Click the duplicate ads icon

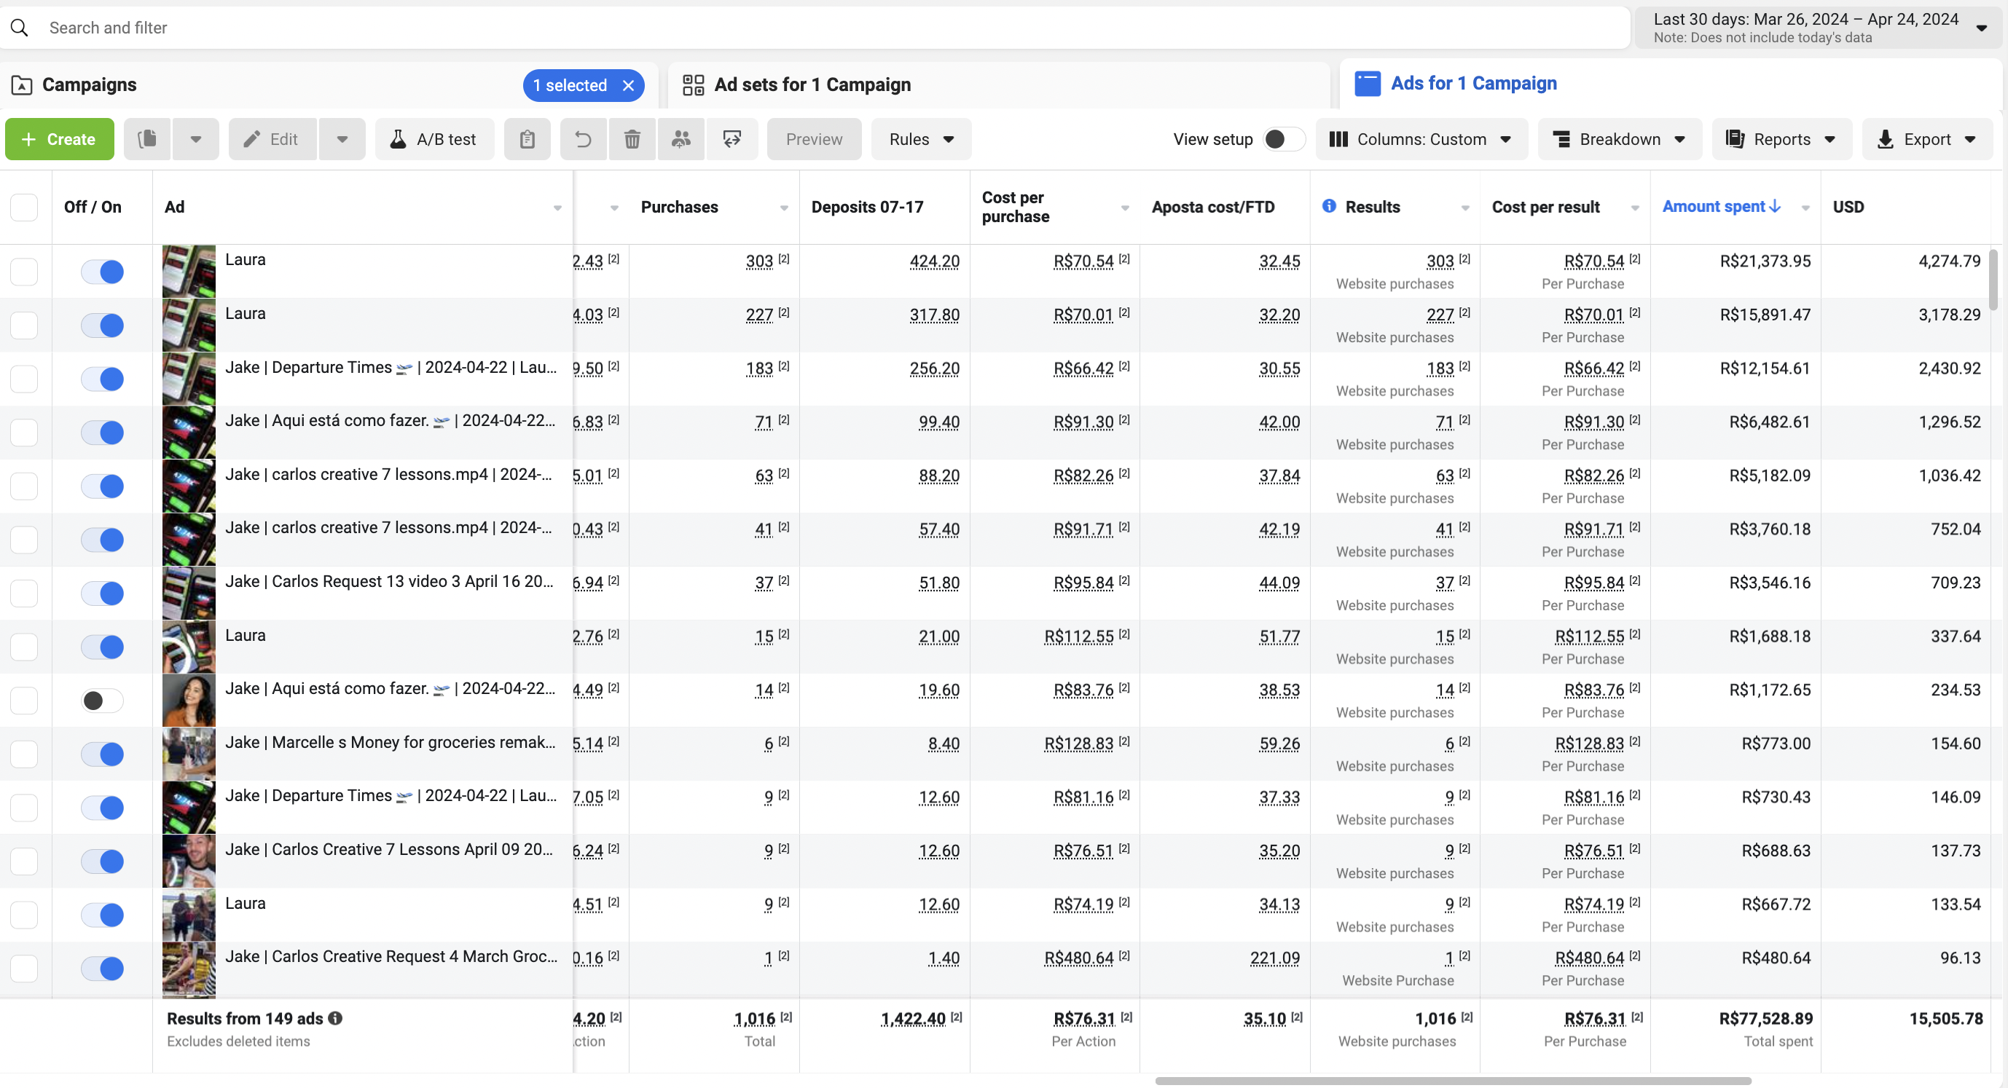(146, 138)
